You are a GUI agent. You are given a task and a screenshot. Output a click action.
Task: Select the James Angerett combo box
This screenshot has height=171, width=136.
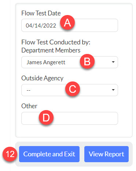tap(70, 62)
